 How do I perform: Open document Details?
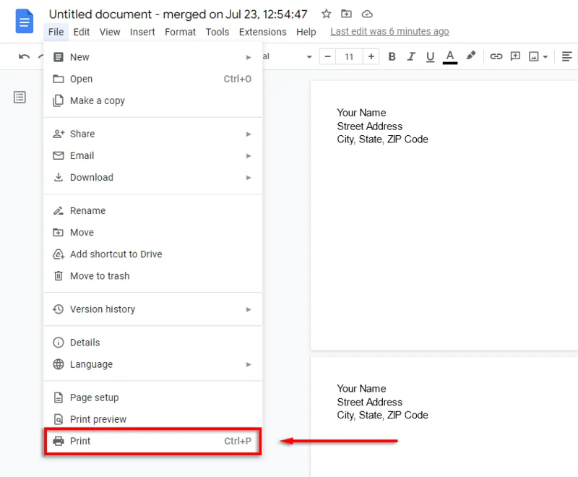pos(152,343)
